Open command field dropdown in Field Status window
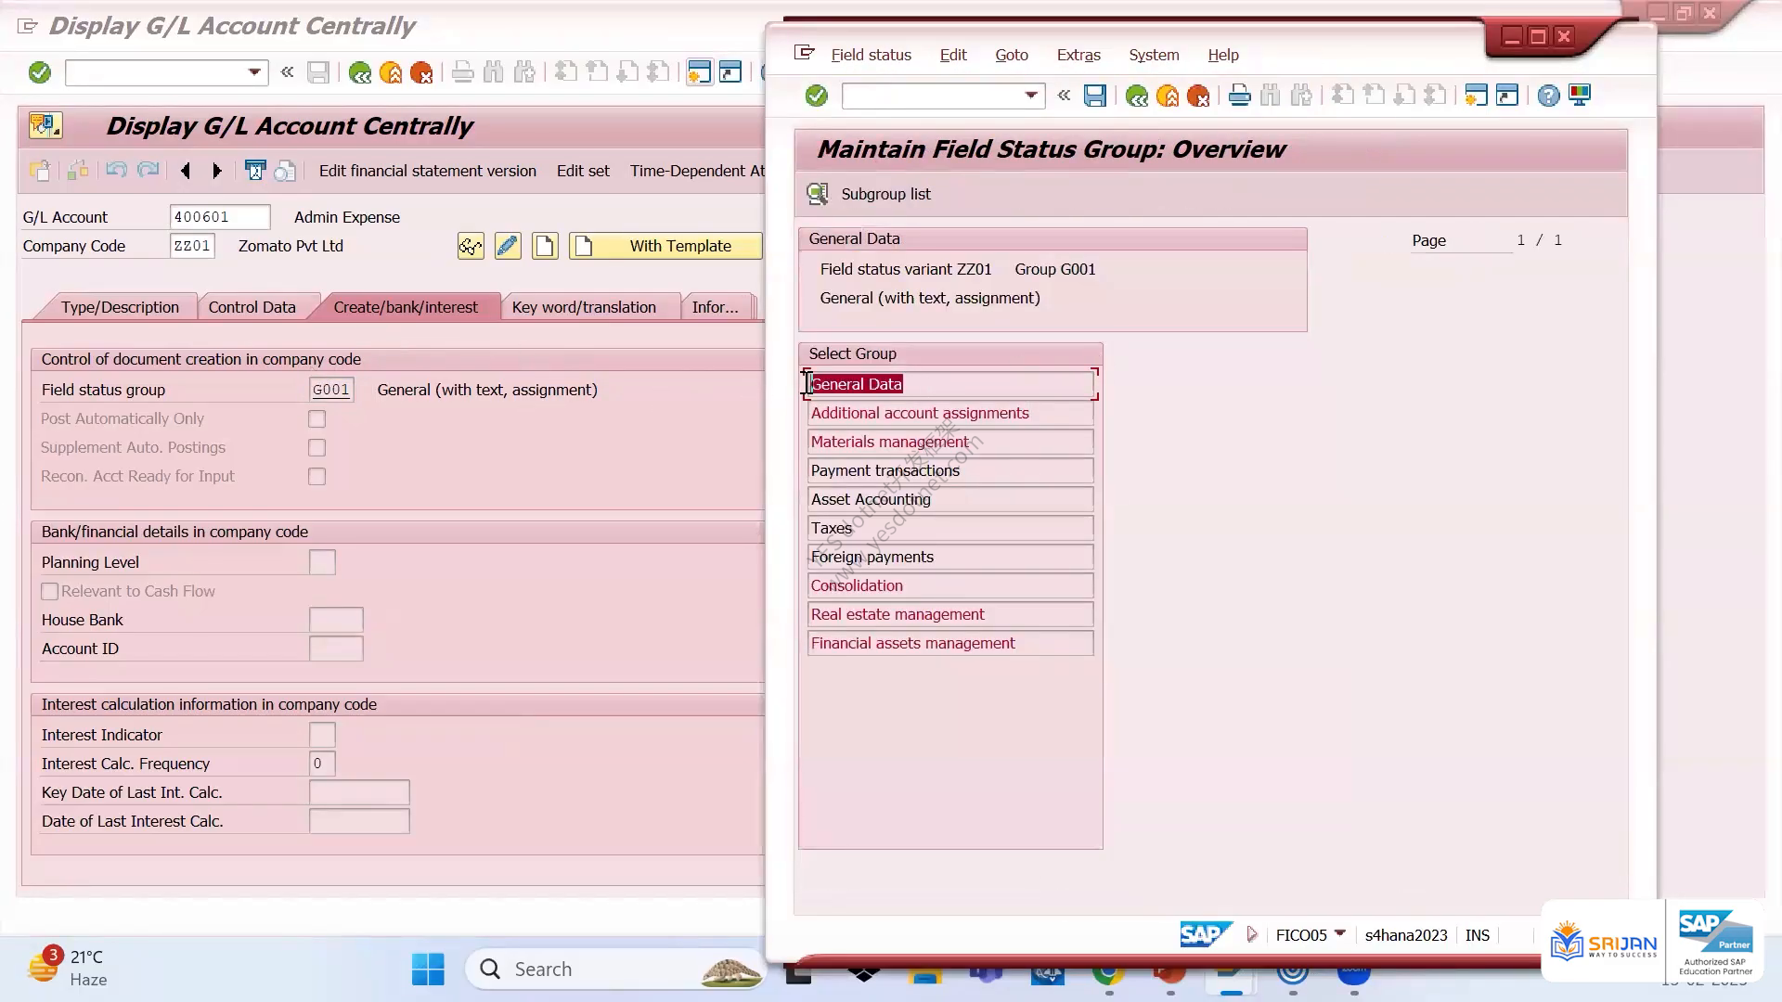Screen dimensions: 1782x1002 pyautogui.click(x=1030, y=96)
